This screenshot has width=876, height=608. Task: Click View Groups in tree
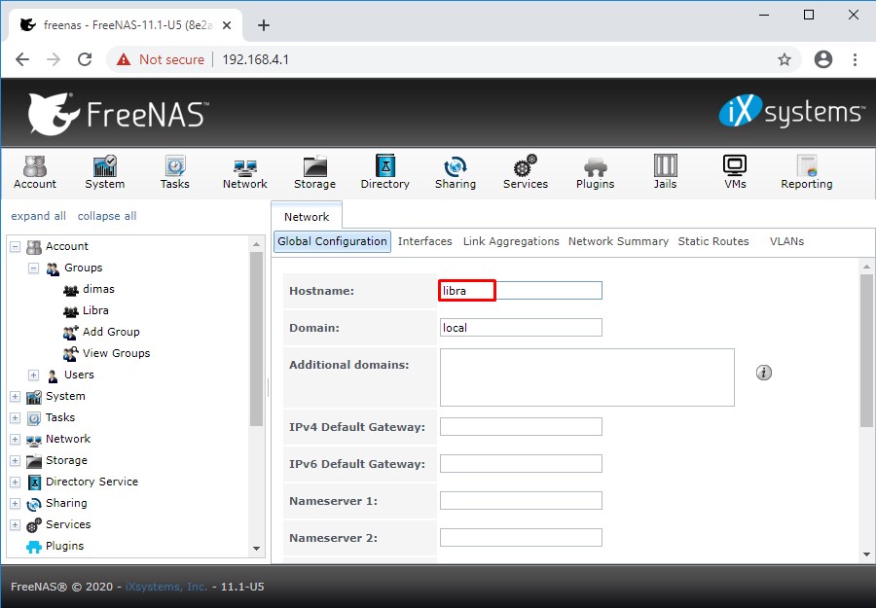[116, 353]
